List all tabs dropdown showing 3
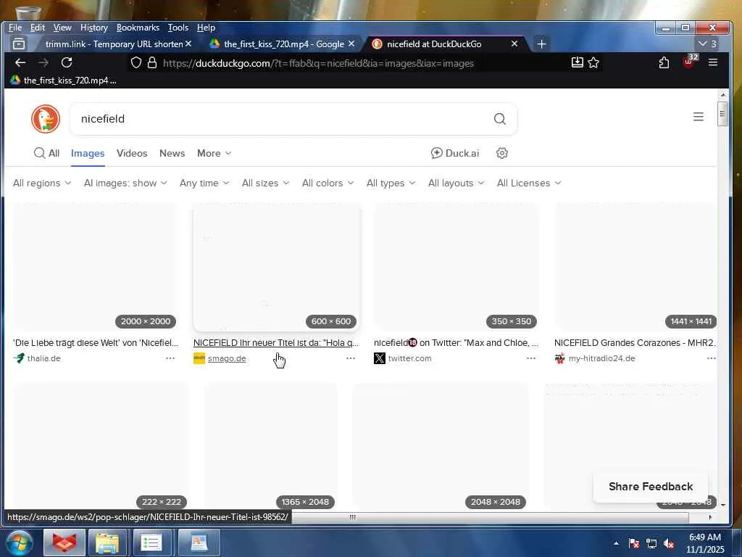 point(707,44)
